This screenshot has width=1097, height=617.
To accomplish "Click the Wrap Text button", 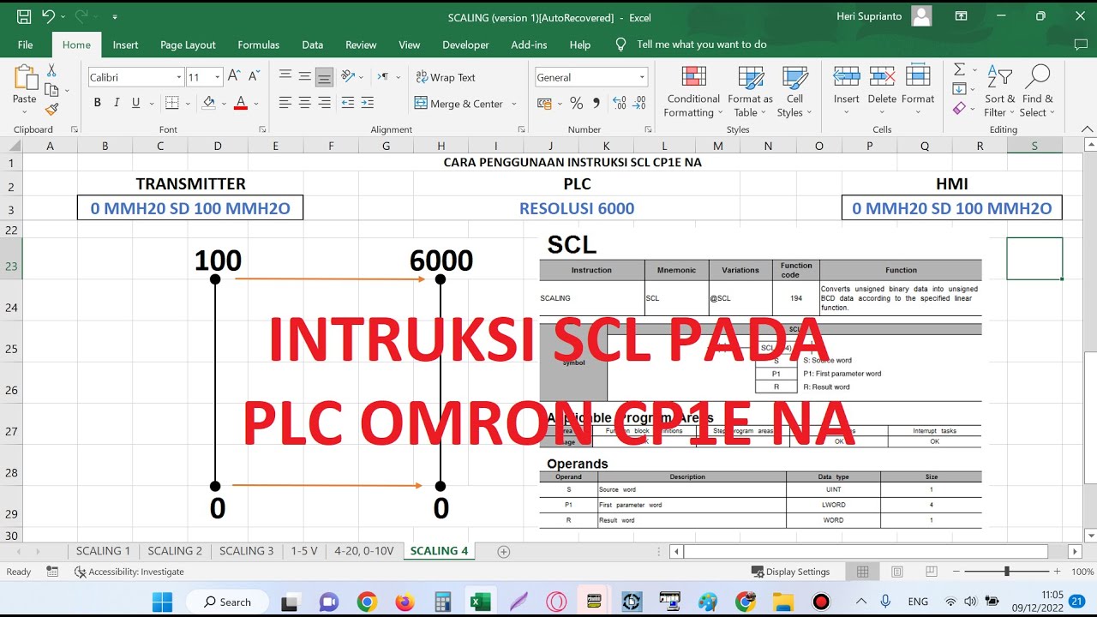I will click(446, 77).
